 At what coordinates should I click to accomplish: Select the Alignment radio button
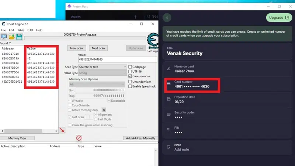(96, 115)
